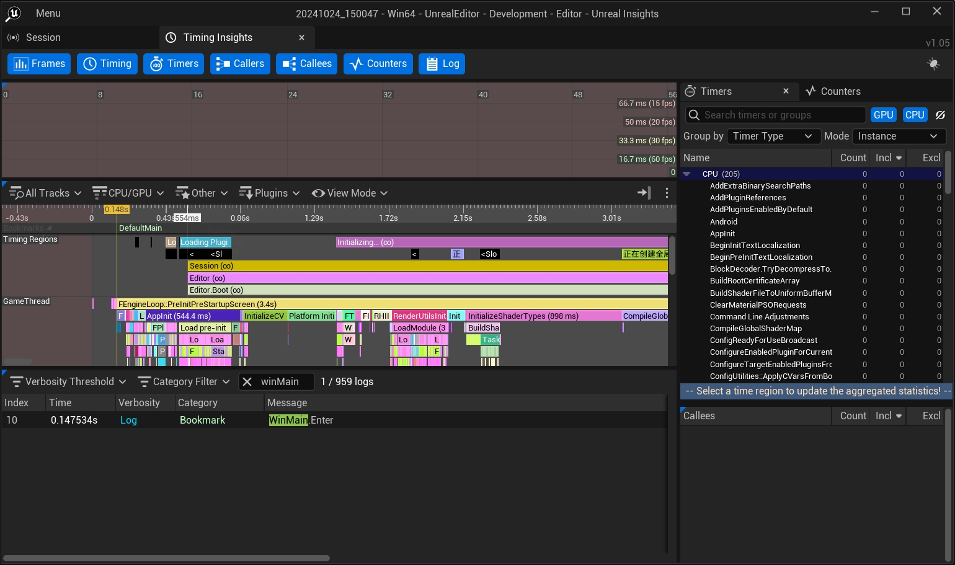Close the Timers panel tab
The height and width of the screenshot is (565, 955).
786,91
